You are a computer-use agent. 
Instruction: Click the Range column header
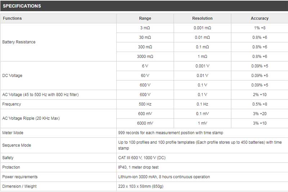point(145,18)
